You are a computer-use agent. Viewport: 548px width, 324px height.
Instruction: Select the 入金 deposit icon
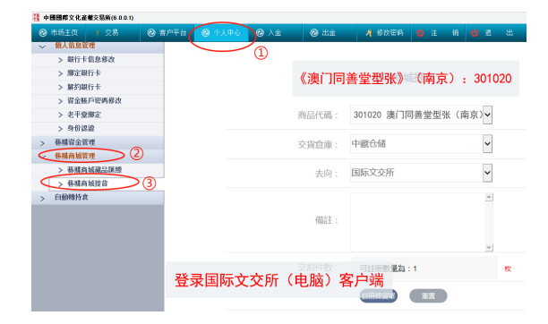coord(260,33)
